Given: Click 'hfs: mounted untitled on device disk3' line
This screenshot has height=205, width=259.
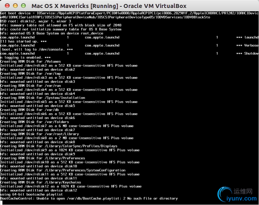Looking at the screenshot, I should coord(38,82).
